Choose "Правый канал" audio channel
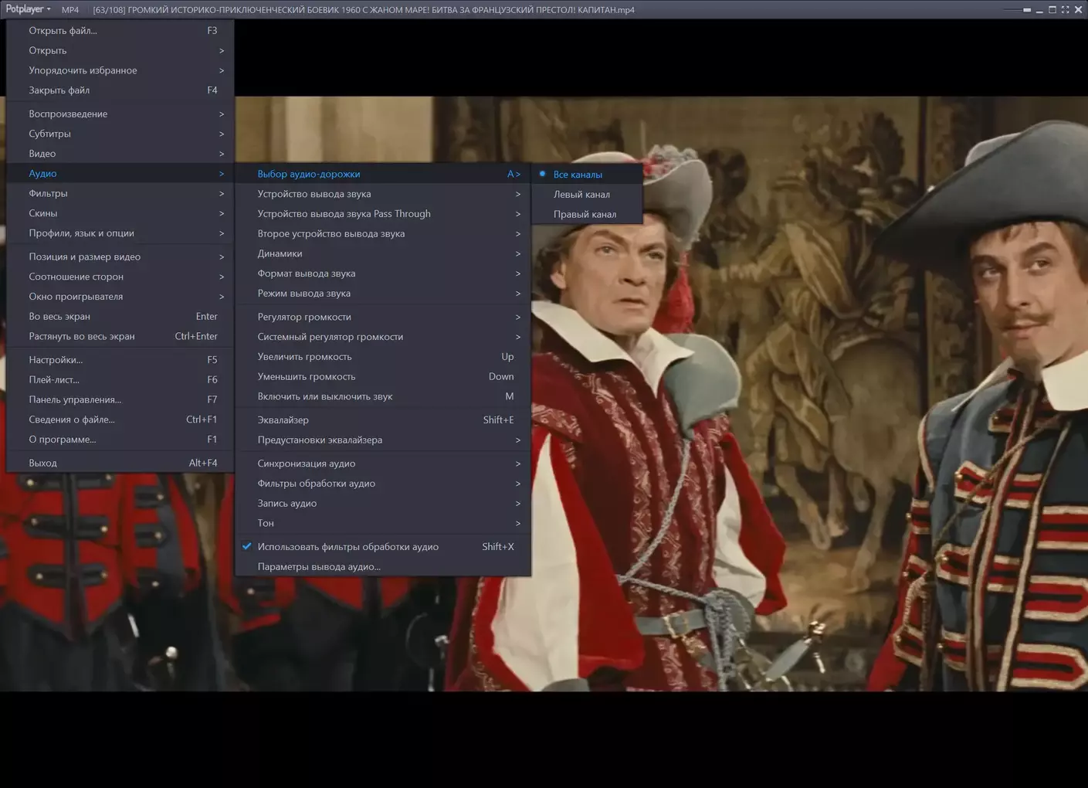This screenshot has width=1088, height=788. click(585, 215)
